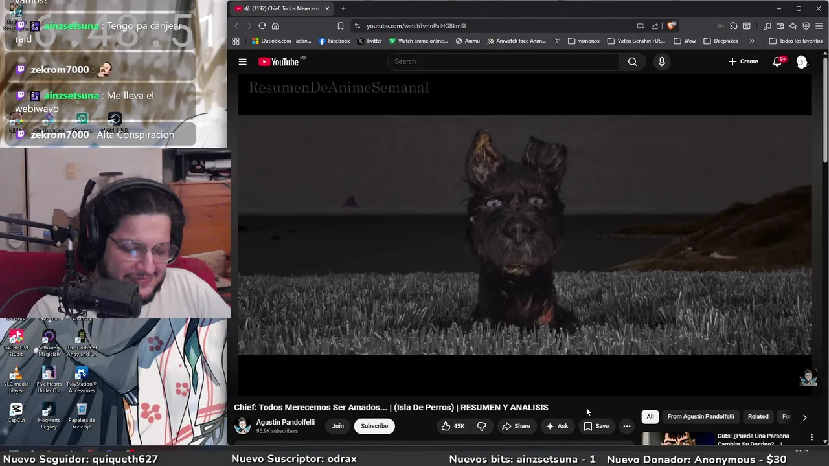Open browser apps grid in bookmarks bar

pos(236,41)
